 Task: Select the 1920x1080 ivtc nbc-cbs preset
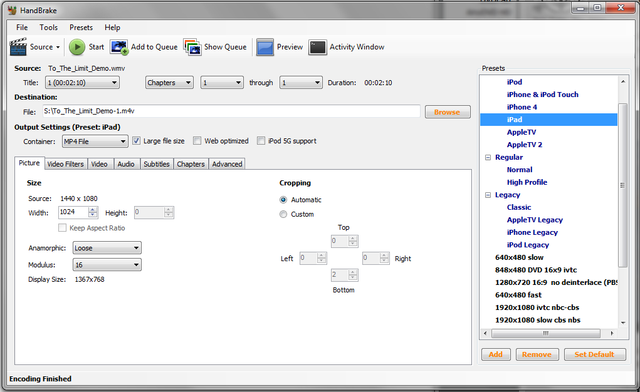[x=537, y=307]
